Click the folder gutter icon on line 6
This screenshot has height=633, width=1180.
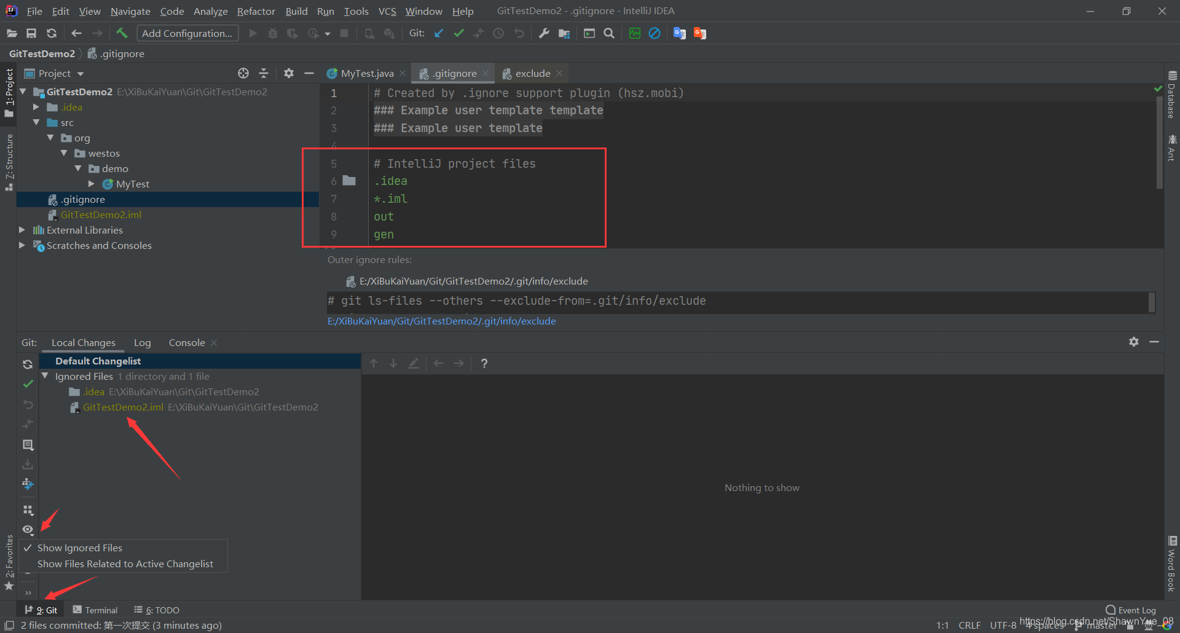(349, 181)
